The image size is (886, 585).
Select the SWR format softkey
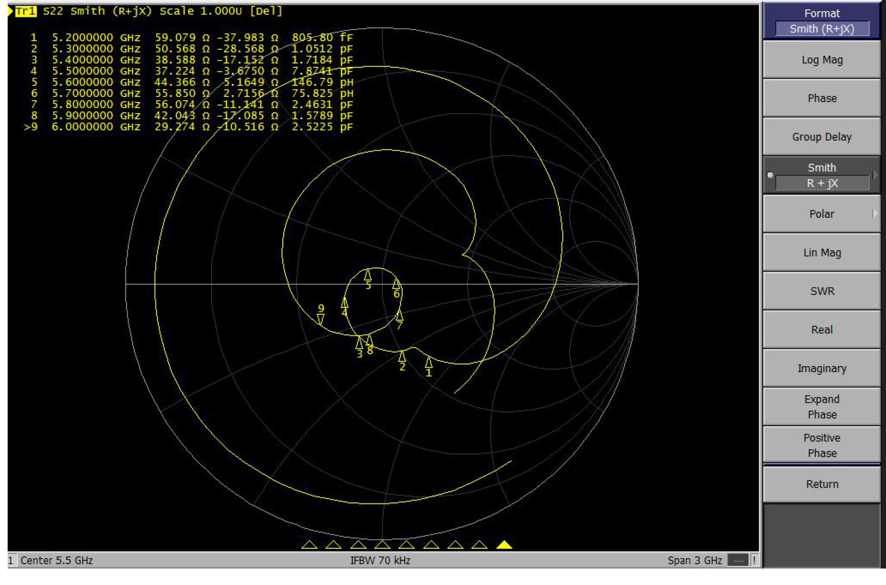[821, 291]
